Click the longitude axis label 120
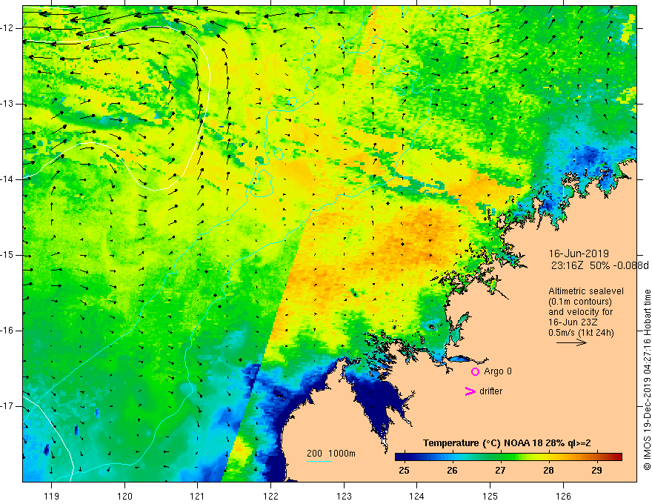Viewport: 652px width, 504px height. coord(124,496)
